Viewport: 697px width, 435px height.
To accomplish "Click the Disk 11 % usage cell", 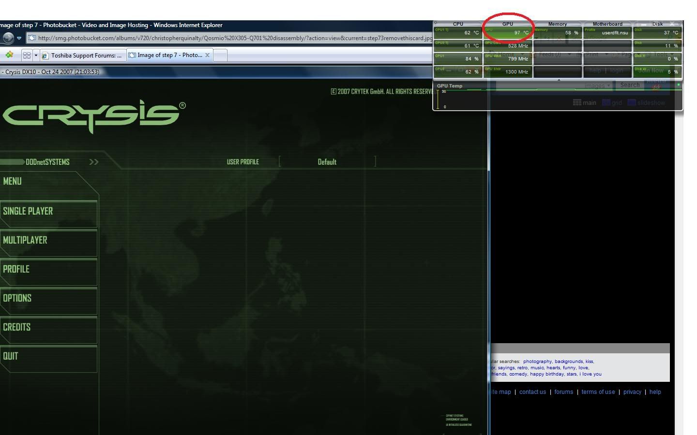I will coord(657,46).
